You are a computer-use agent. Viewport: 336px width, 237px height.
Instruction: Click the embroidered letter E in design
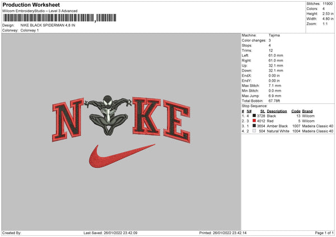coord(176,121)
